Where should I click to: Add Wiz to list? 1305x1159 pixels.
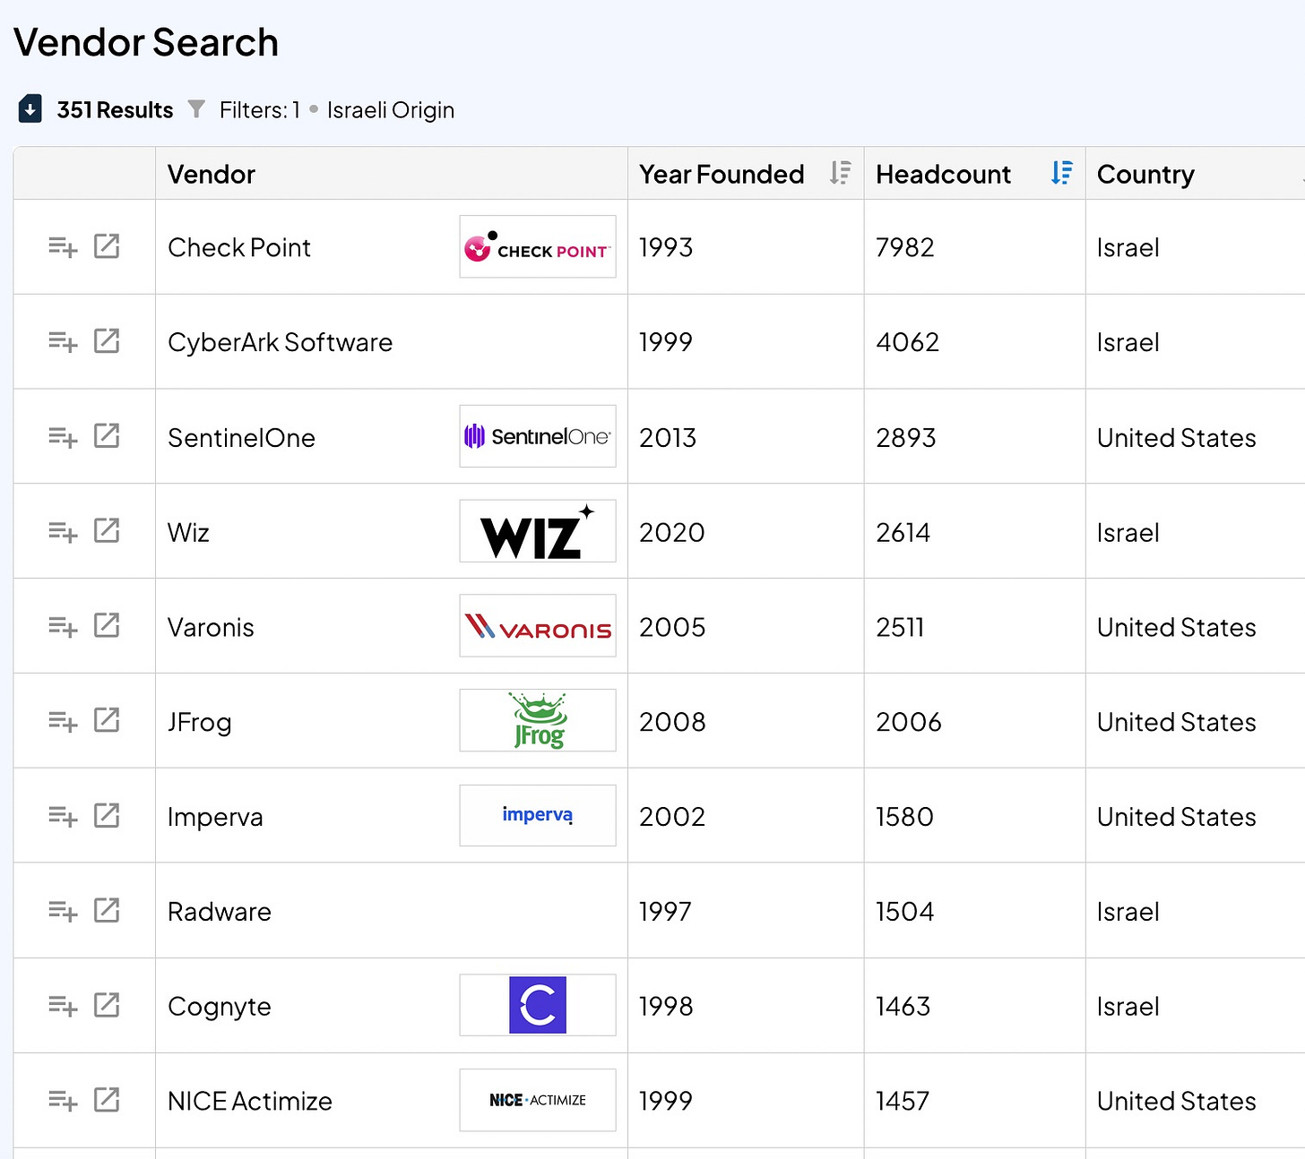pyautogui.click(x=63, y=531)
